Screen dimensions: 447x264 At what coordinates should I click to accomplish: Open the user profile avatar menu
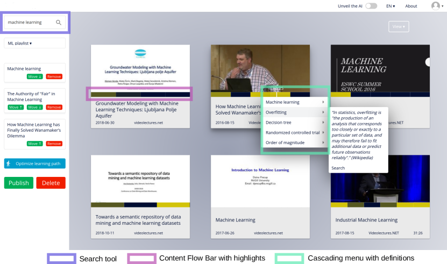tap(436, 6)
